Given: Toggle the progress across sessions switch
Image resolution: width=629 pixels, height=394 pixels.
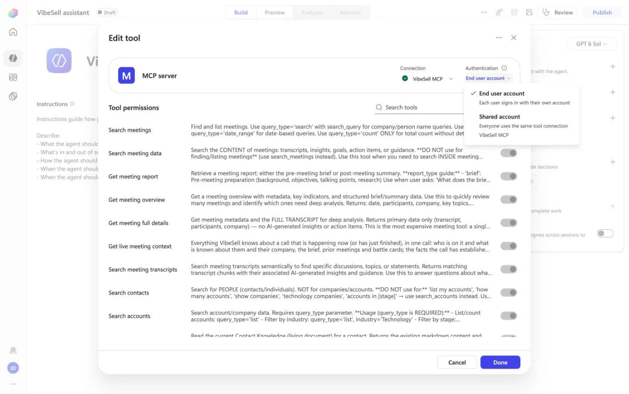Looking at the screenshot, I should (x=605, y=233).
